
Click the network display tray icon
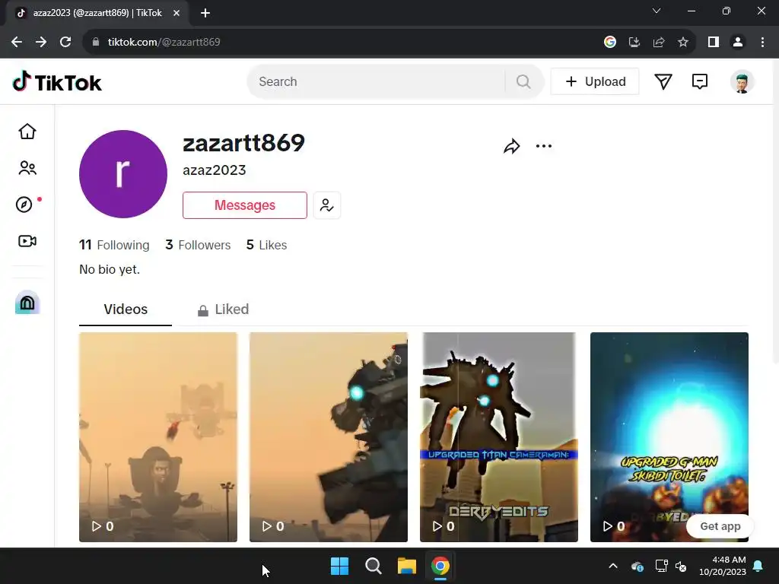click(x=661, y=566)
